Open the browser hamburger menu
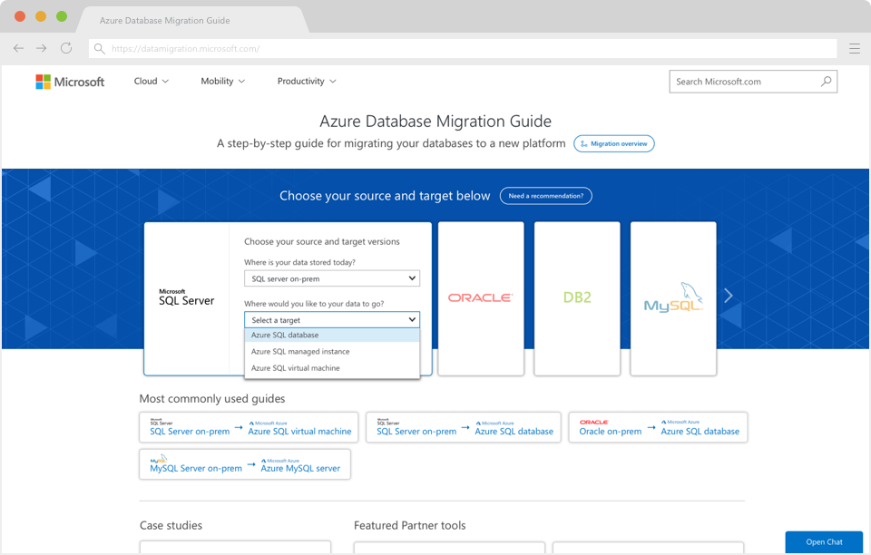Screen dimensions: 871x555 855,48
